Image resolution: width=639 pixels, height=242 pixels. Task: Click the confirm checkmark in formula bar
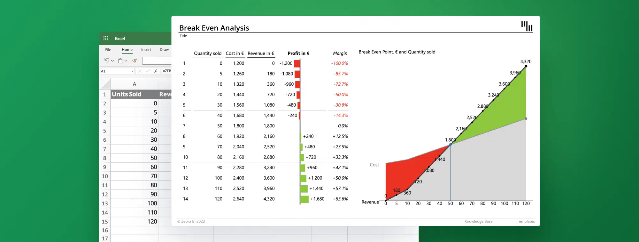click(148, 71)
